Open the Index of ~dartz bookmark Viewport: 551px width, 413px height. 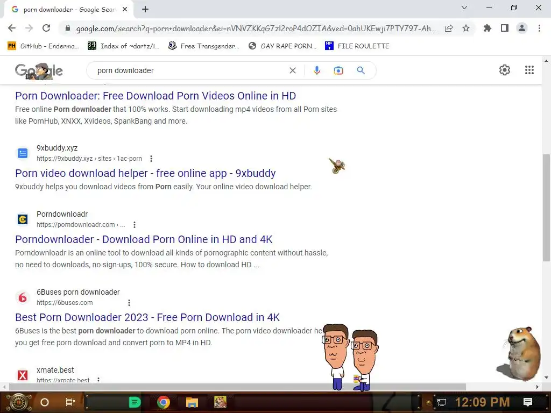point(123,46)
